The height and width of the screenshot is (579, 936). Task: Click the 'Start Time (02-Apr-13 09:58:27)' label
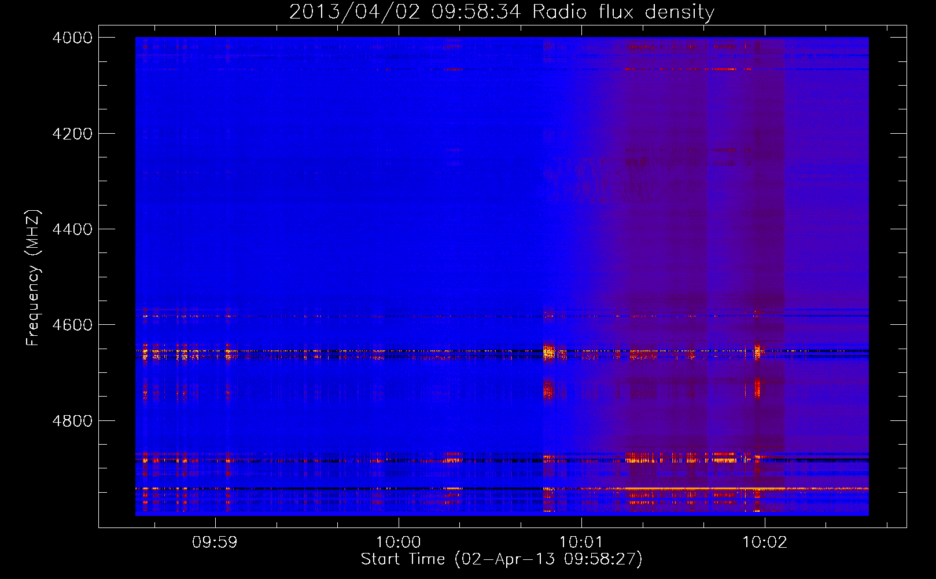[502, 559]
